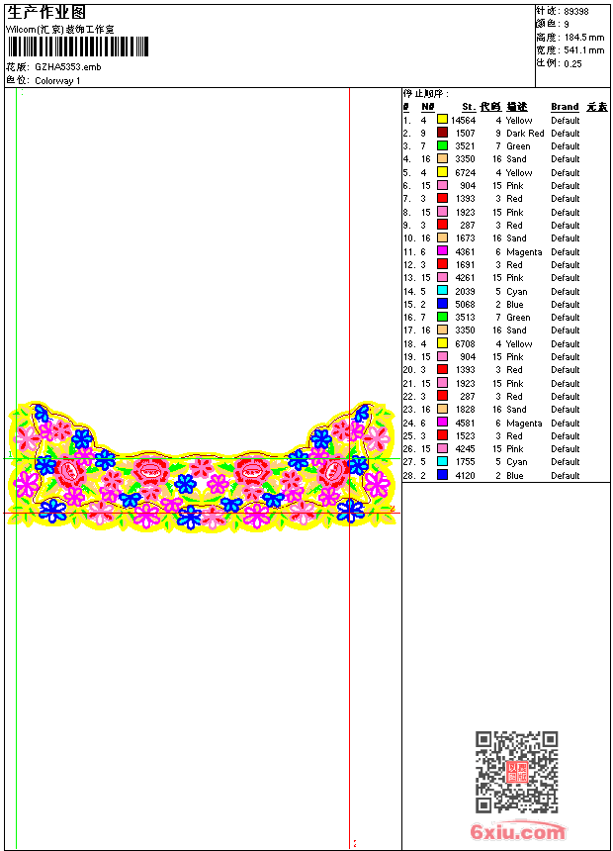Select the dark red swatch in row 2
This screenshot has height=851, width=613.
pos(442,133)
